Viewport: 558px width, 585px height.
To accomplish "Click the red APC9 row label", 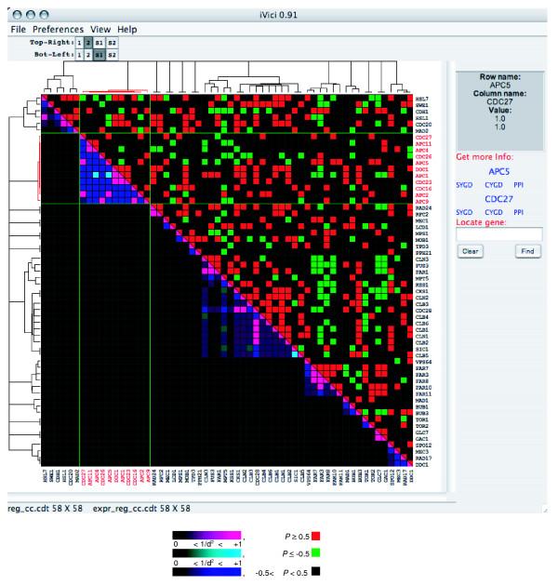I will (422, 202).
